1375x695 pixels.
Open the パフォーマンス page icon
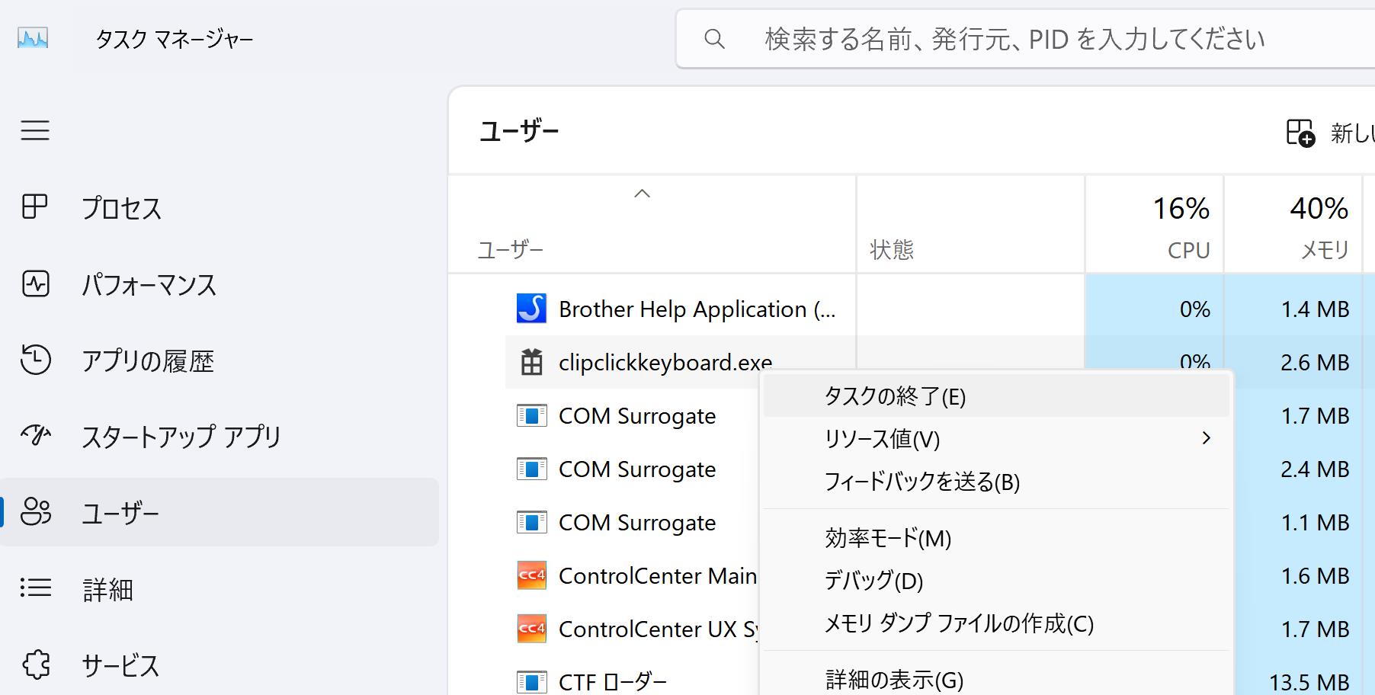pyautogui.click(x=35, y=283)
